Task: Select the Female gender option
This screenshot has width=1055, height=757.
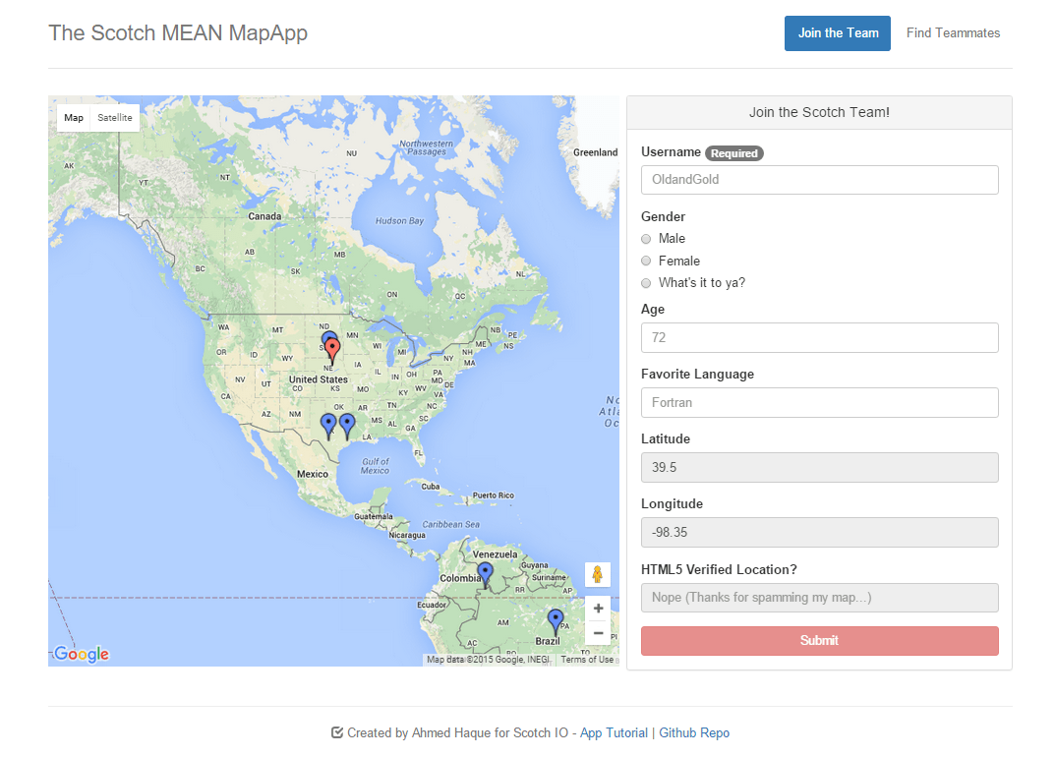Action: point(646,261)
